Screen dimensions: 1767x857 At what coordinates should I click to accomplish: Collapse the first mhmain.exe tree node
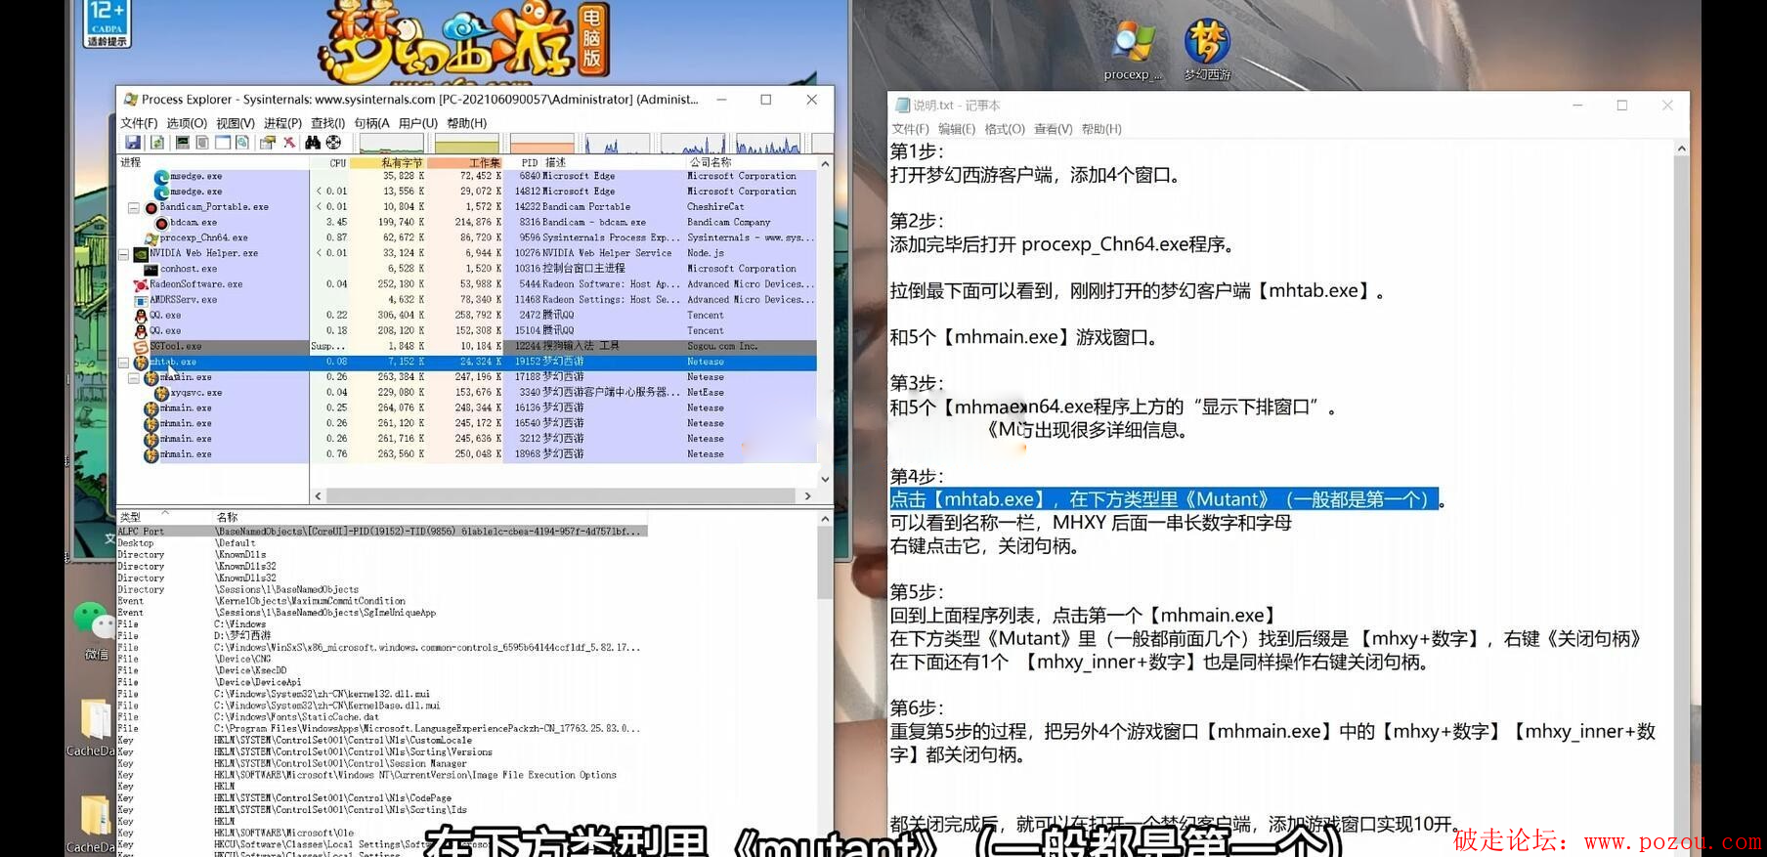[134, 378]
